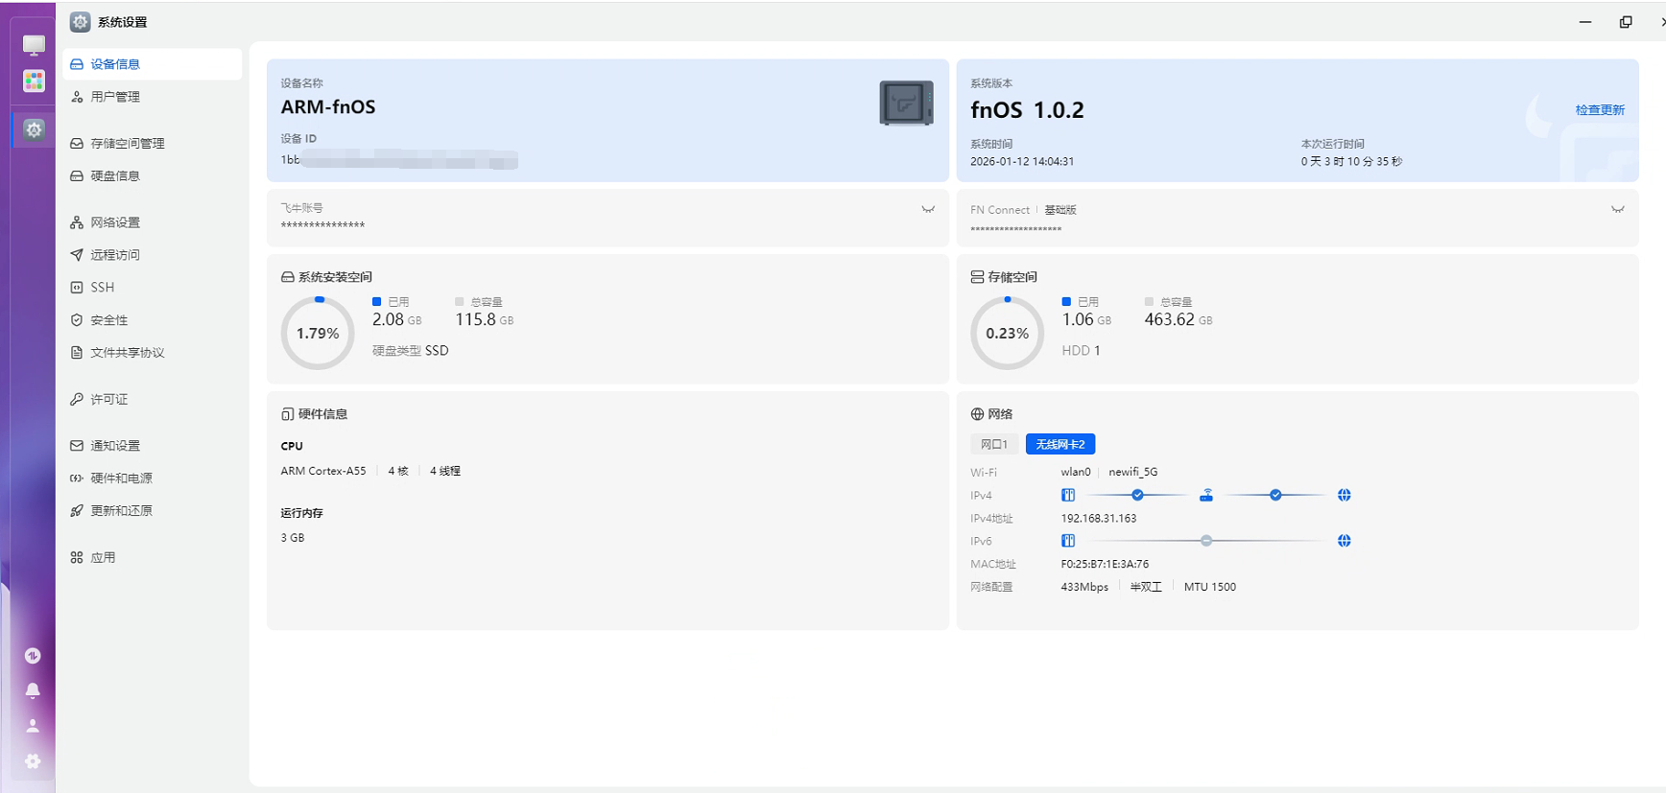This screenshot has height=793, width=1666.
Task: Click the gray status node in IPv6 row
Action: 1206,541
